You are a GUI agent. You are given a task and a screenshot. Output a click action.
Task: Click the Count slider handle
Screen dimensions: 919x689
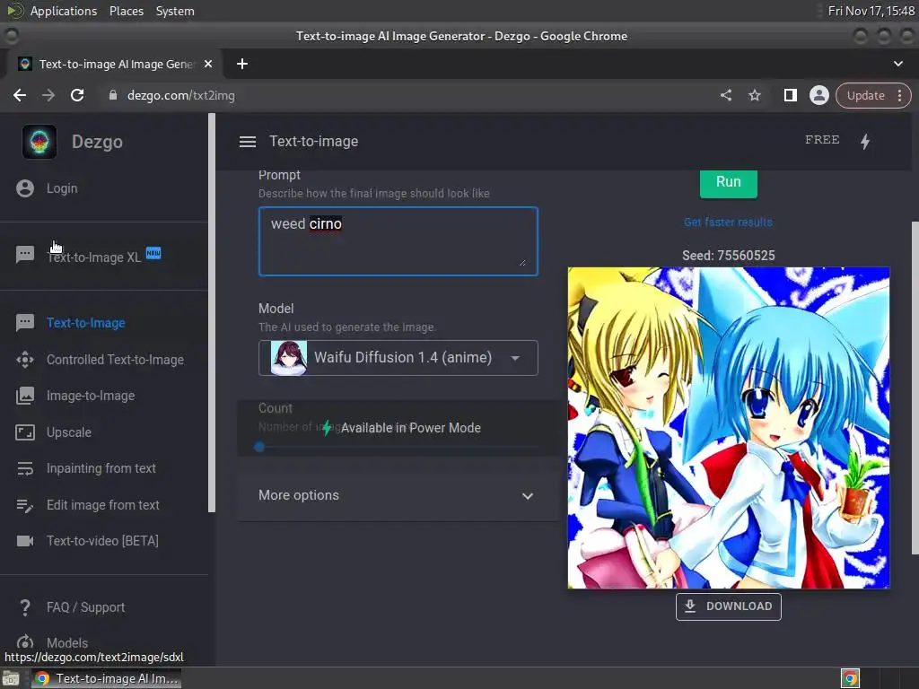(x=259, y=447)
